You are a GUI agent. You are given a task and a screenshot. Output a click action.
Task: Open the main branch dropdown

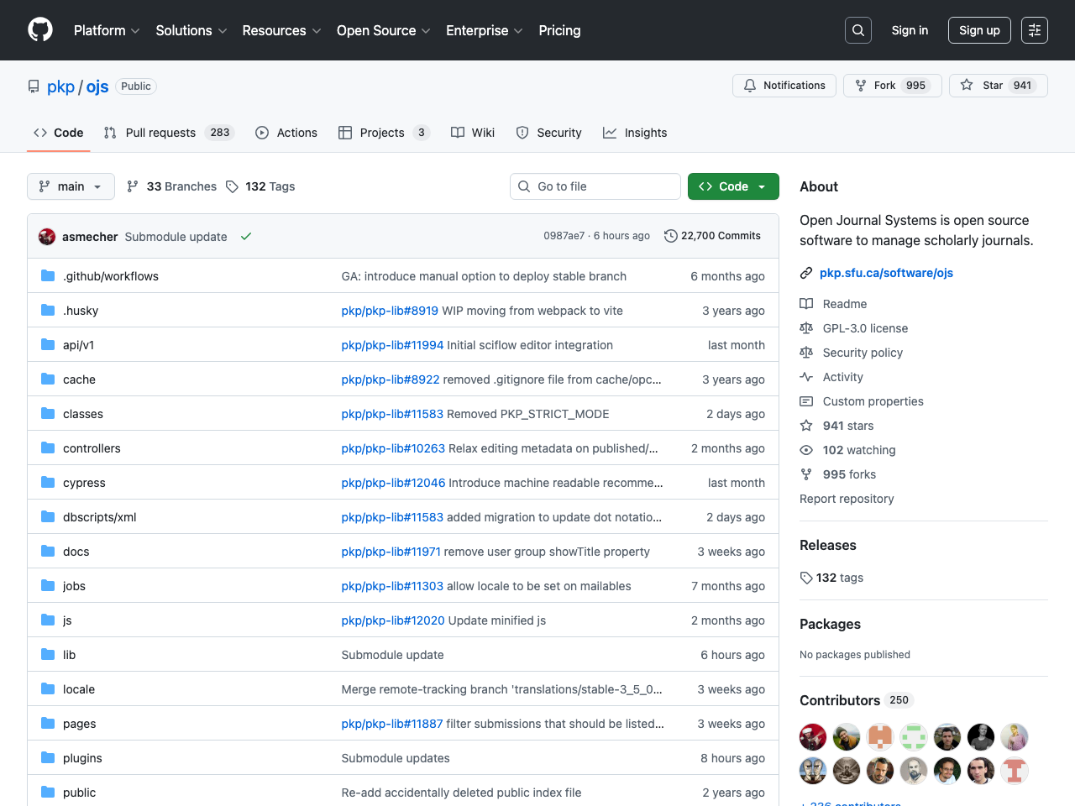click(71, 186)
